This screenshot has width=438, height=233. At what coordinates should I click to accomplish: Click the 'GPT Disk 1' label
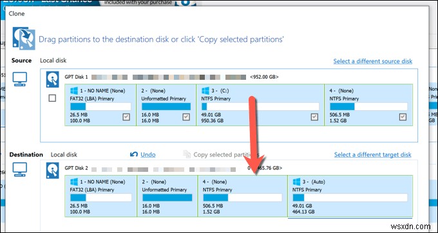pyautogui.click(x=76, y=77)
